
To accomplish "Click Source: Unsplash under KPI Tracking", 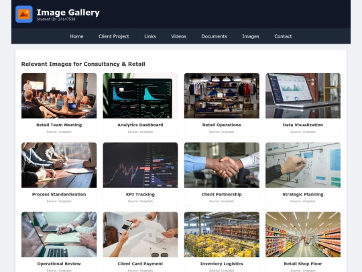I will click(140, 201).
